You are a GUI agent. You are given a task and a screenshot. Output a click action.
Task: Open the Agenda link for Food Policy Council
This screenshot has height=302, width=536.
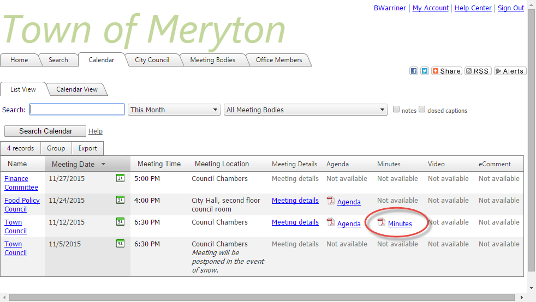pos(349,202)
